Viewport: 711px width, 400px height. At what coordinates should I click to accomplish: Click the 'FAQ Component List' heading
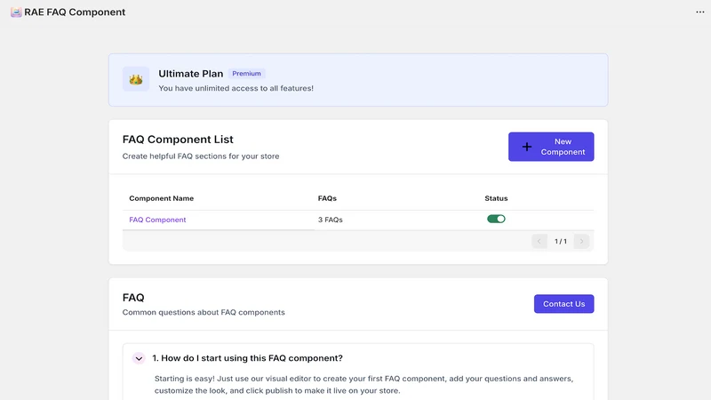[178, 140]
